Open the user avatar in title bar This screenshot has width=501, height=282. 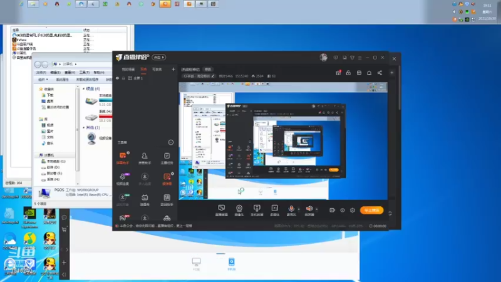click(x=323, y=57)
